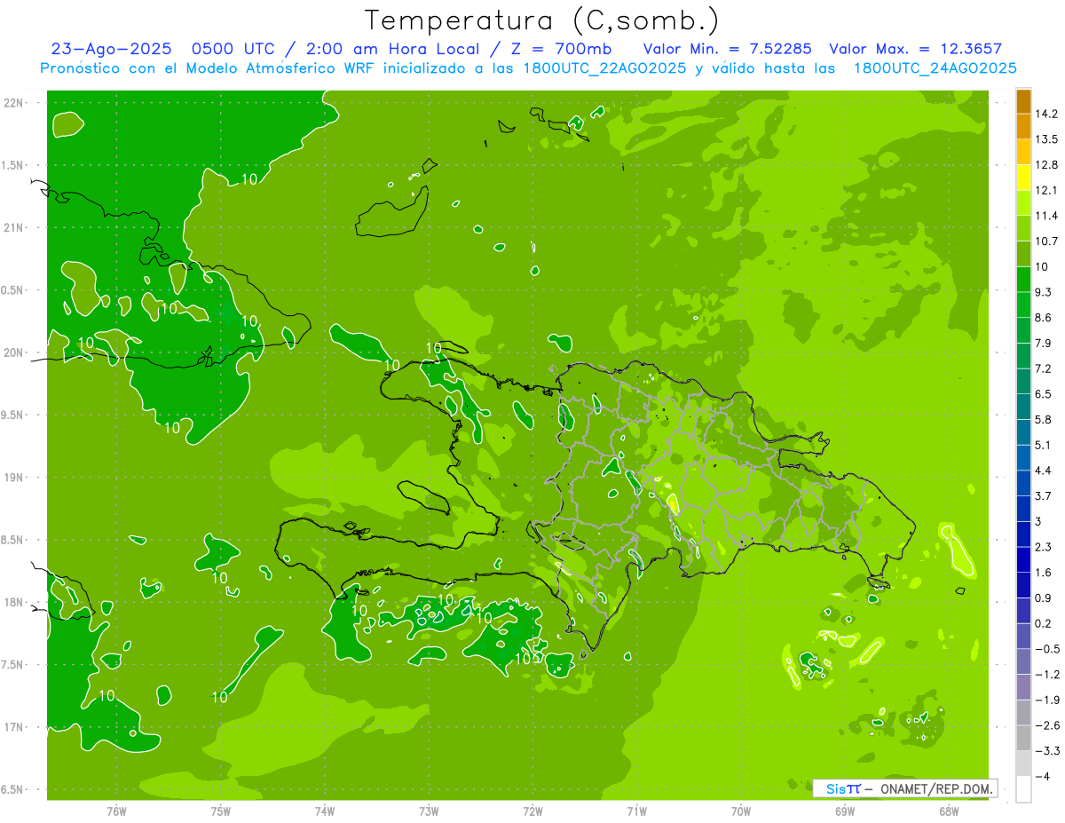
Task: Click the orange colorbar swatch above 14.2
Action: click(1023, 101)
